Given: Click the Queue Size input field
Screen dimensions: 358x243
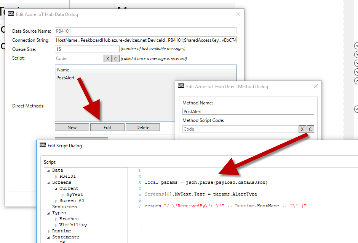Looking at the screenshot, I should click(87, 49).
